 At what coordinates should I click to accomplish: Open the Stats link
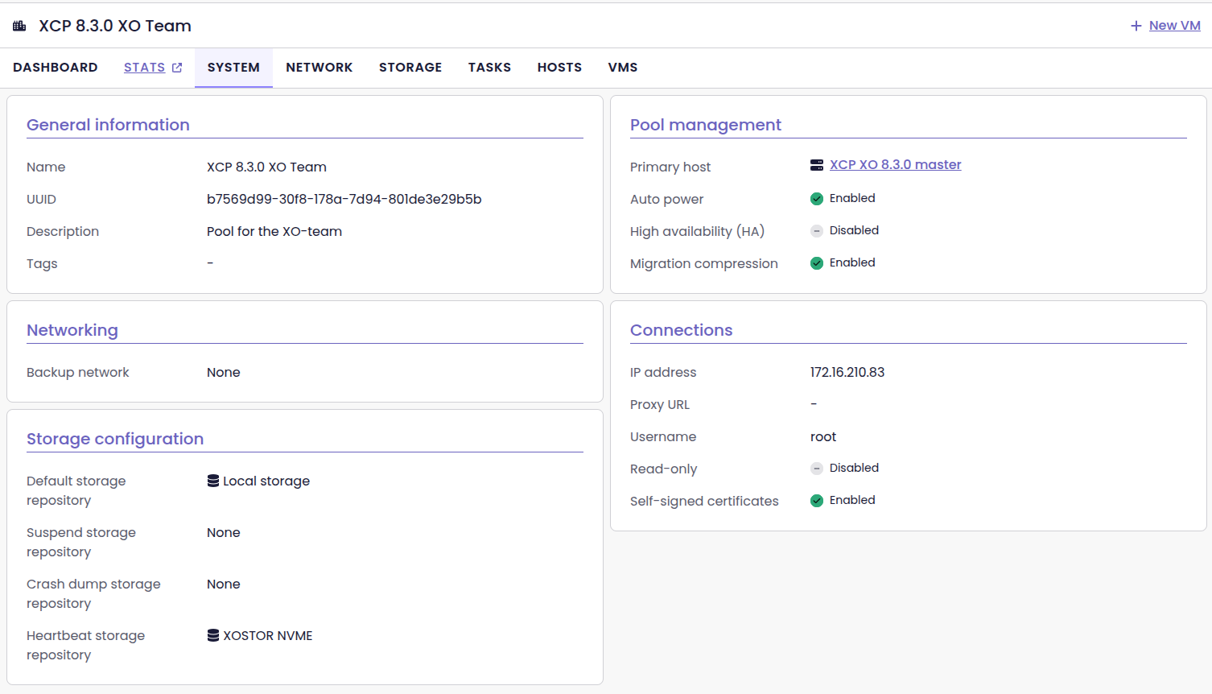pyautogui.click(x=144, y=68)
